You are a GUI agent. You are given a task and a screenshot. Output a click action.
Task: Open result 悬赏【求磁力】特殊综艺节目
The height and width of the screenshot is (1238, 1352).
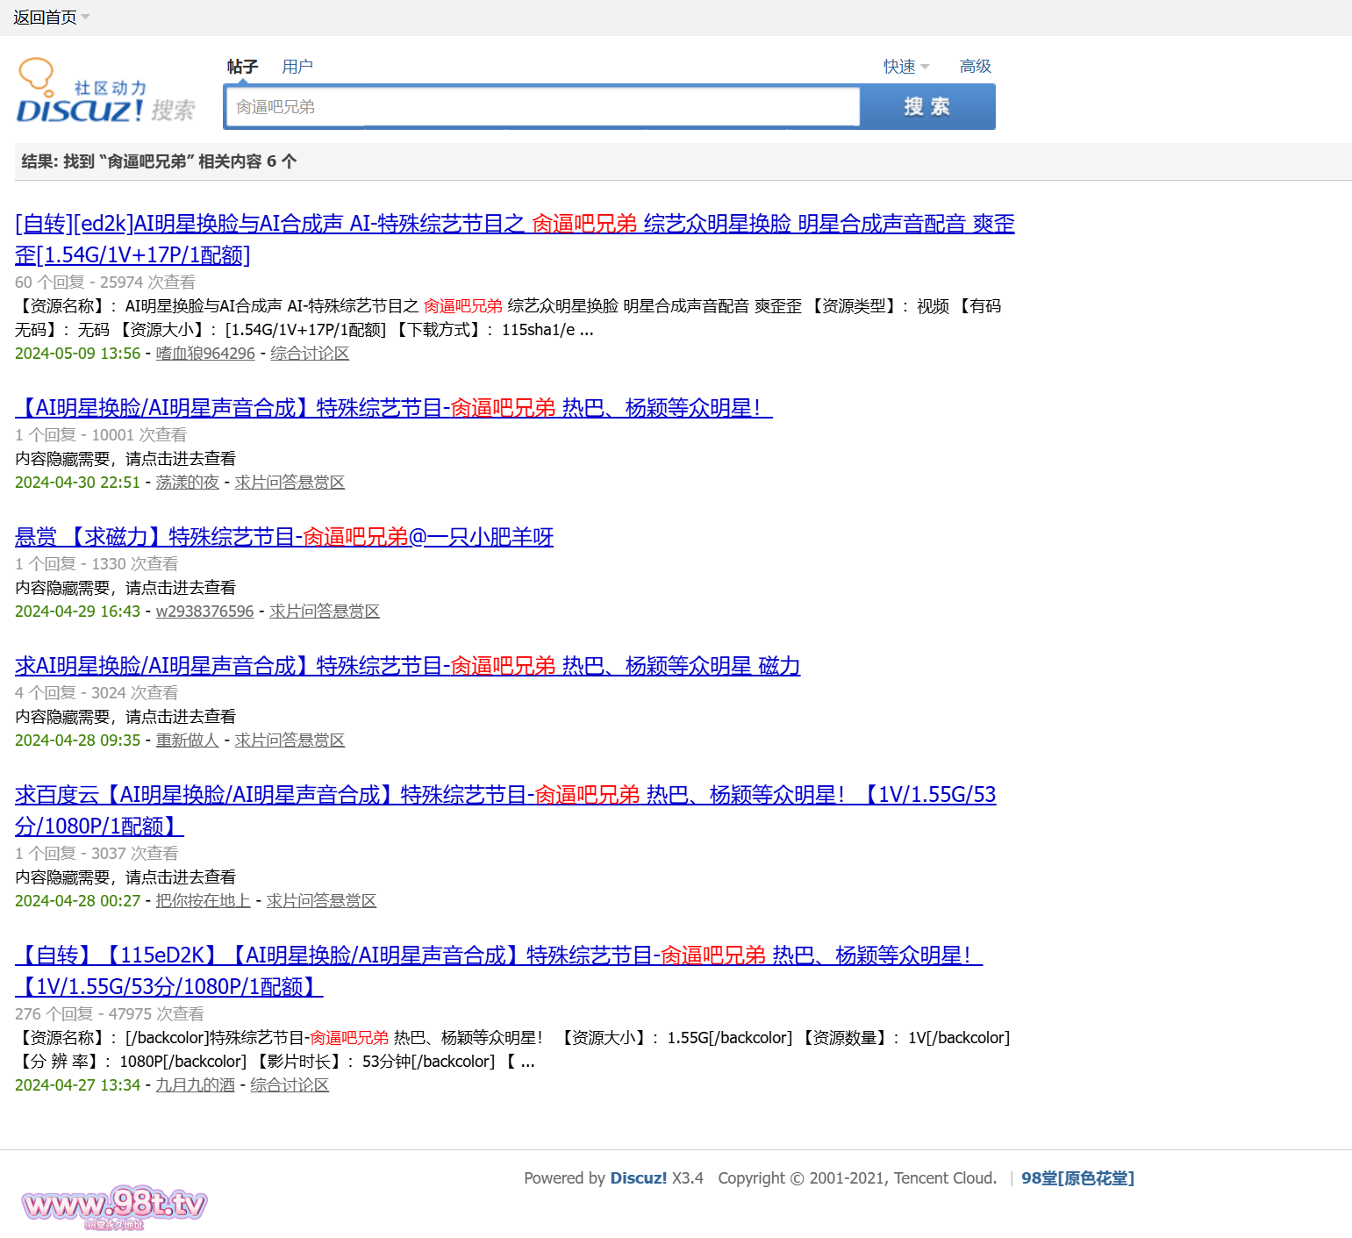pos(284,537)
